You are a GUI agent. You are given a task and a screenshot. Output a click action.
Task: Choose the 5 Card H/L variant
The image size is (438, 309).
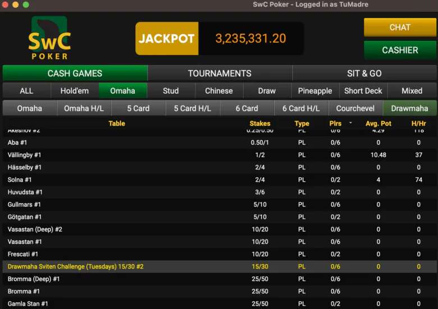(193, 108)
